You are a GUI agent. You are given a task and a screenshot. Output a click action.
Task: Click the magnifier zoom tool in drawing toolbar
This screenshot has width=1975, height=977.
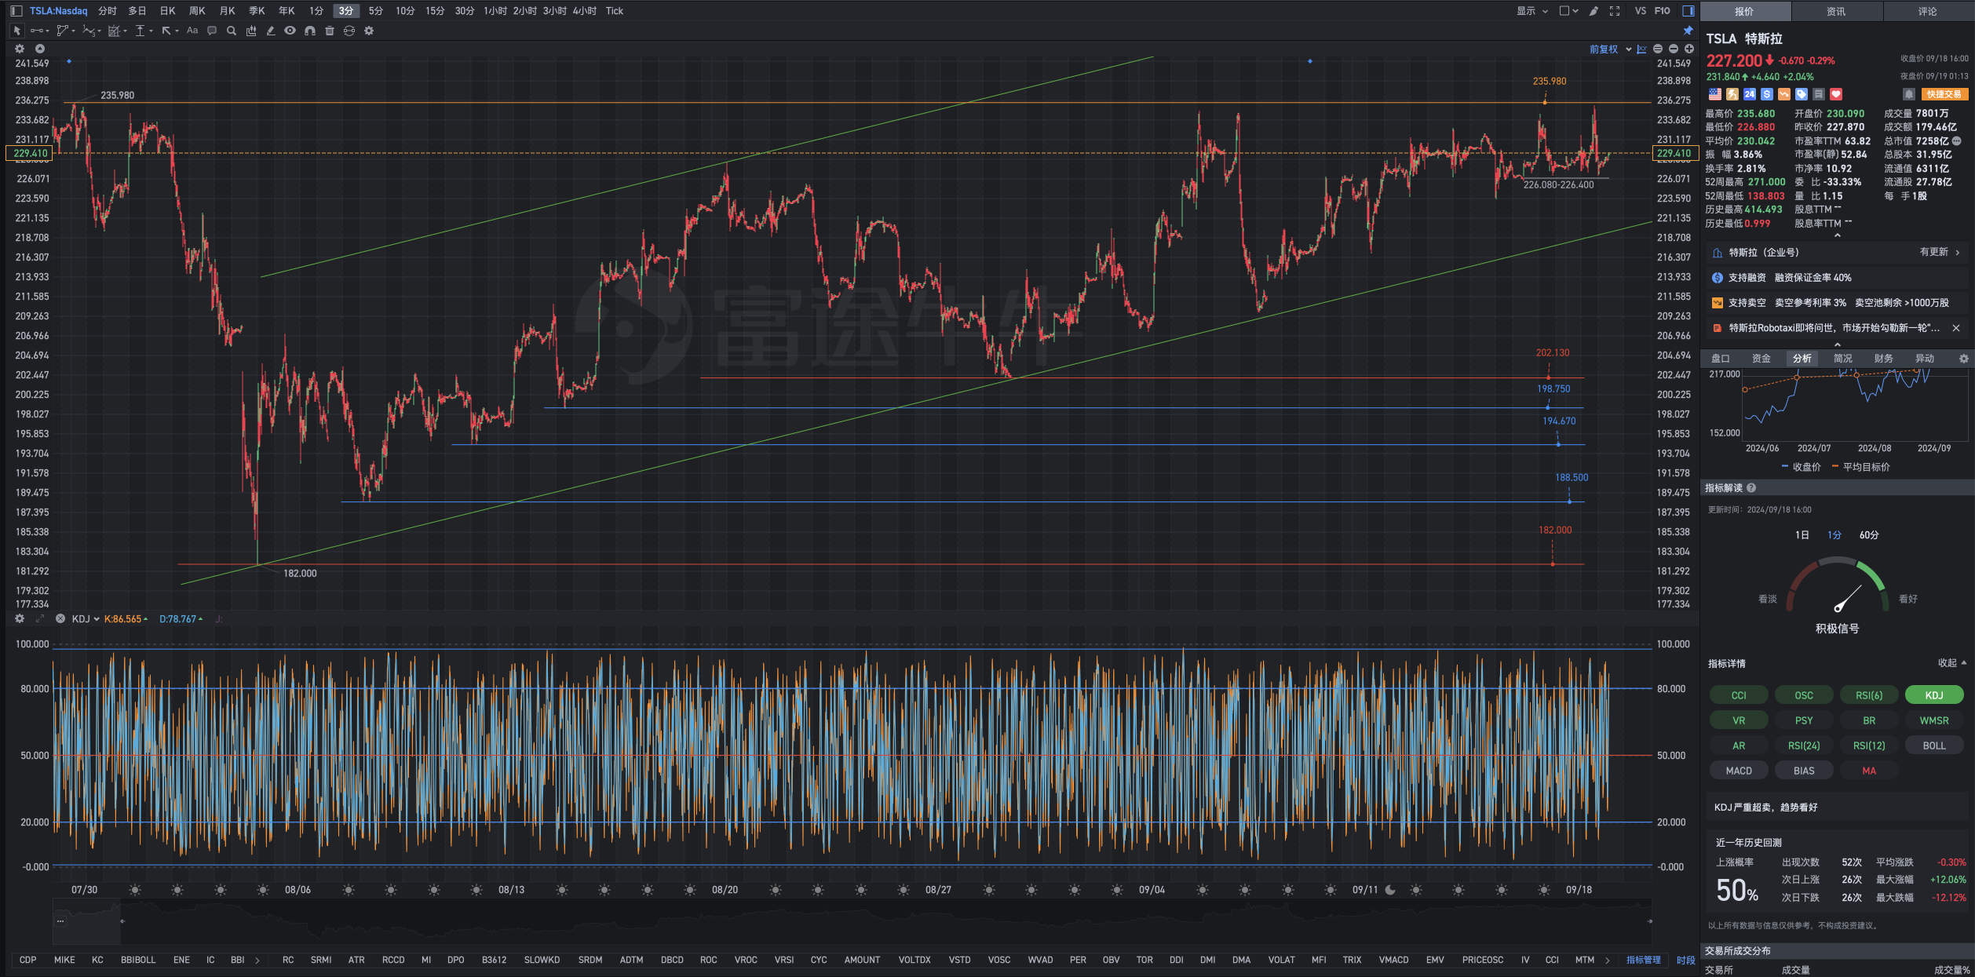tap(232, 31)
